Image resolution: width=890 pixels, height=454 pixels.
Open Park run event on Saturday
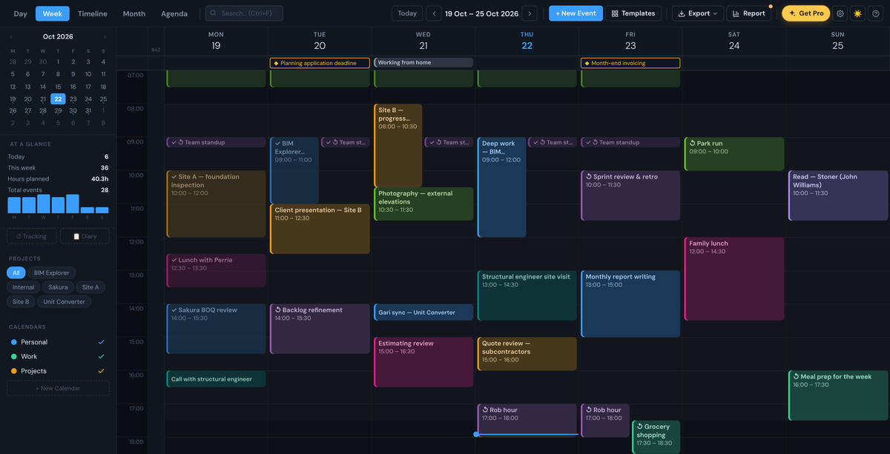point(734,154)
